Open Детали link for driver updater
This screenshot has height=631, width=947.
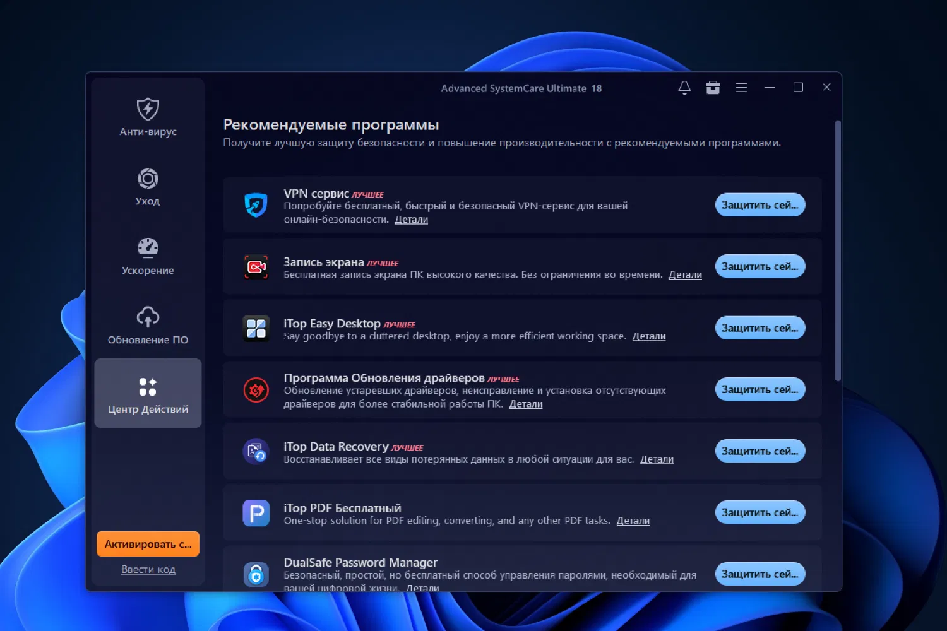click(526, 404)
